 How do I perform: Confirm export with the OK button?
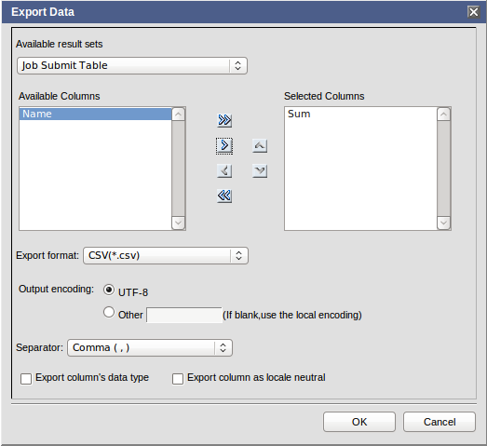(x=359, y=422)
